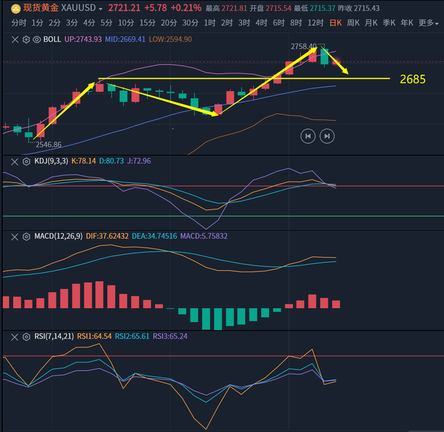Screen dimensions: 444x432
Task: Switch to 4分 timeframe
Action: pyautogui.click(x=89, y=23)
